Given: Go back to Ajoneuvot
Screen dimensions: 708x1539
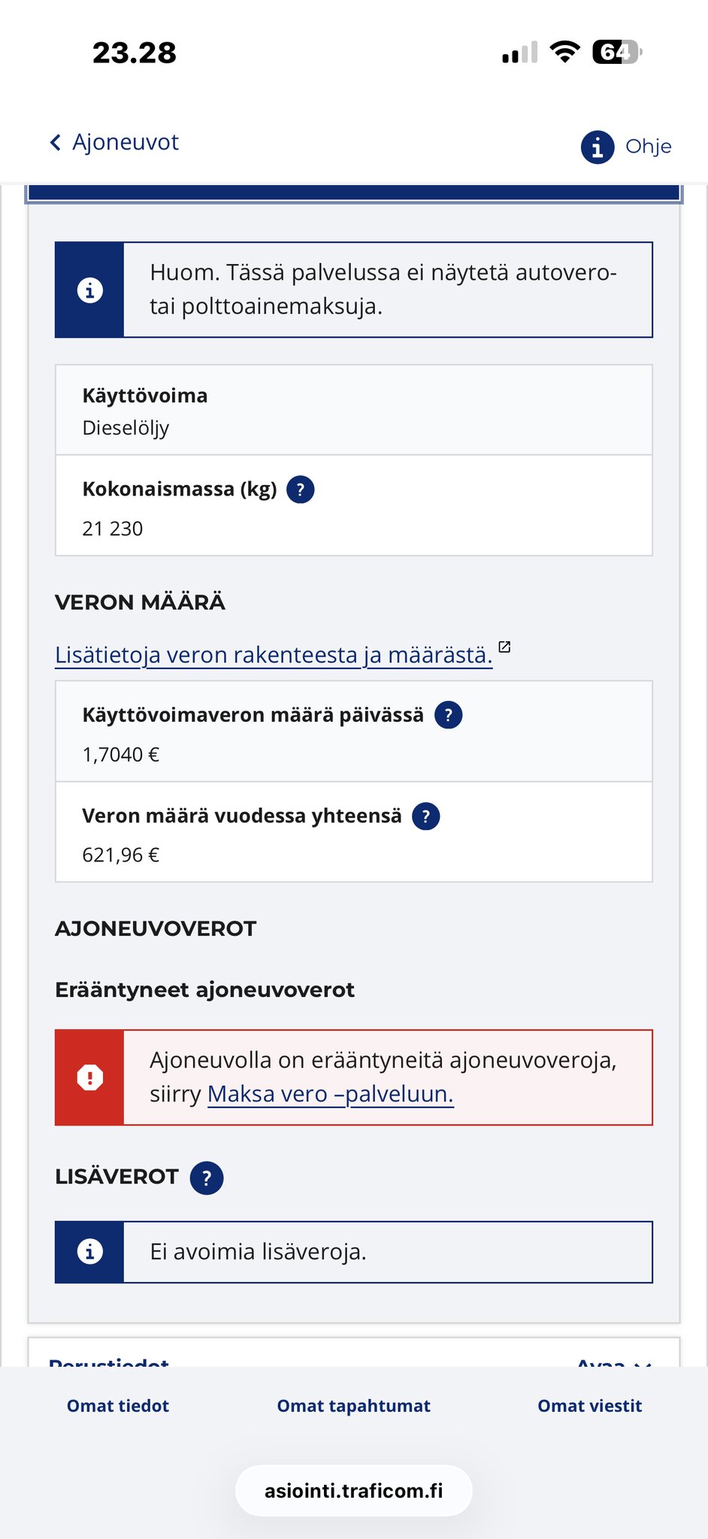Looking at the screenshot, I should (125, 142).
